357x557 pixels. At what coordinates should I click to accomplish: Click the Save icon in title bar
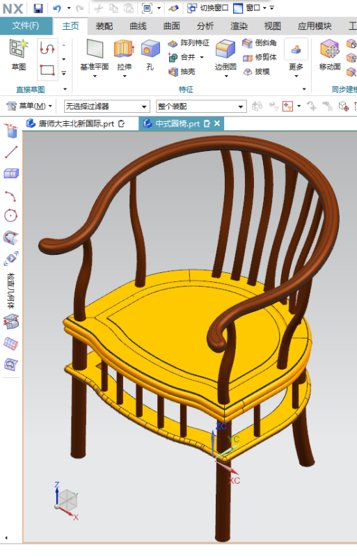coord(38,8)
